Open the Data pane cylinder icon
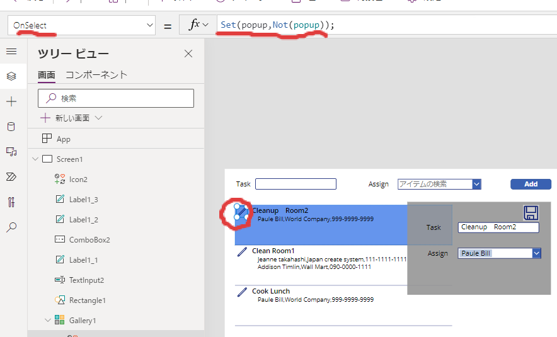The image size is (557, 337). (x=11, y=127)
